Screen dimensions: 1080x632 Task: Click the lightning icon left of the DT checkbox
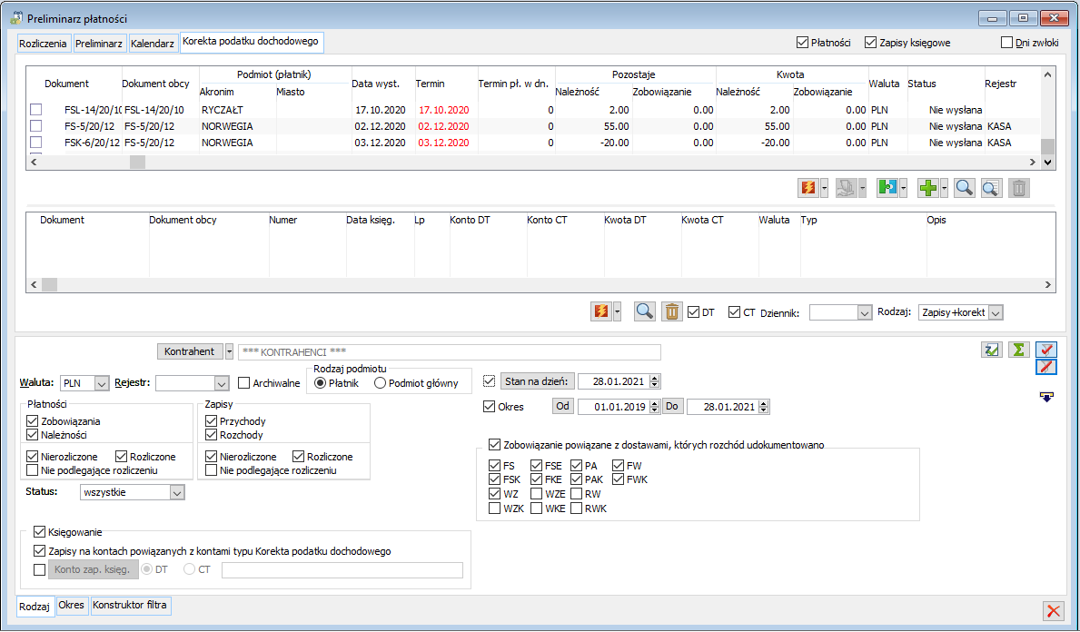tap(601, 311)
